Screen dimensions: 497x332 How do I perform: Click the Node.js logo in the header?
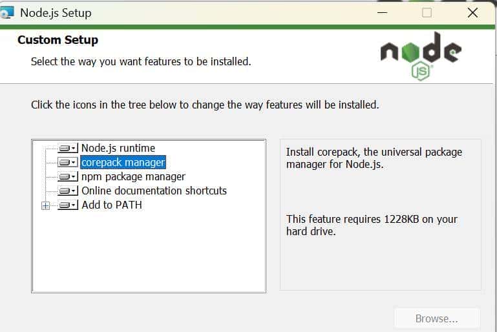pyautogui.click(x=421, y=56)
